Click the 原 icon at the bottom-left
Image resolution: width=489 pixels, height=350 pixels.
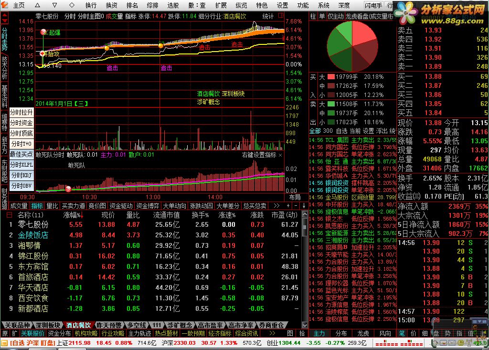(x=5, y=333)
